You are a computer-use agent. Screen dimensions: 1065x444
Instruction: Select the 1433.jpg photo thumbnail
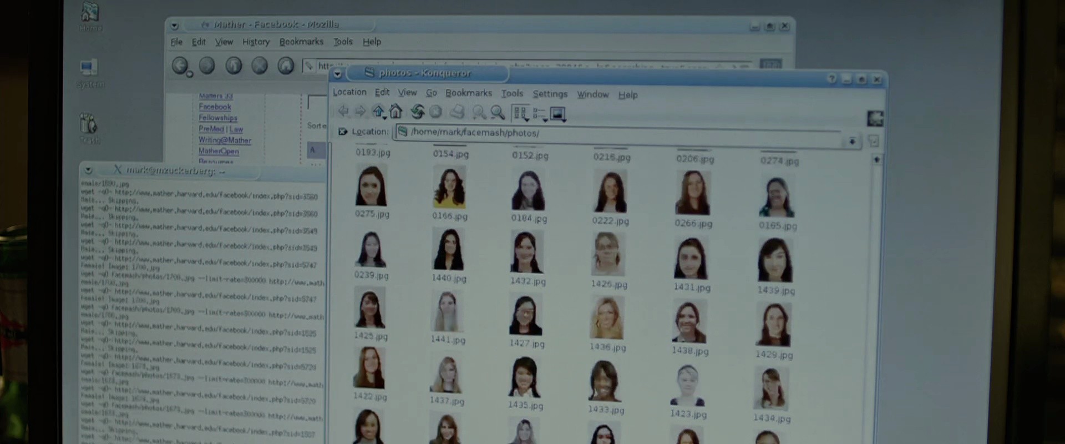click(605, 381)
